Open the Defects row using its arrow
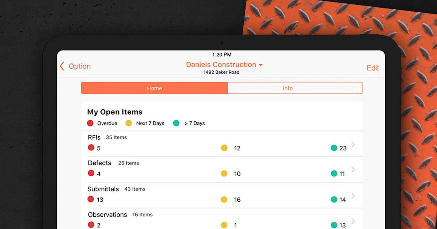 353,169
